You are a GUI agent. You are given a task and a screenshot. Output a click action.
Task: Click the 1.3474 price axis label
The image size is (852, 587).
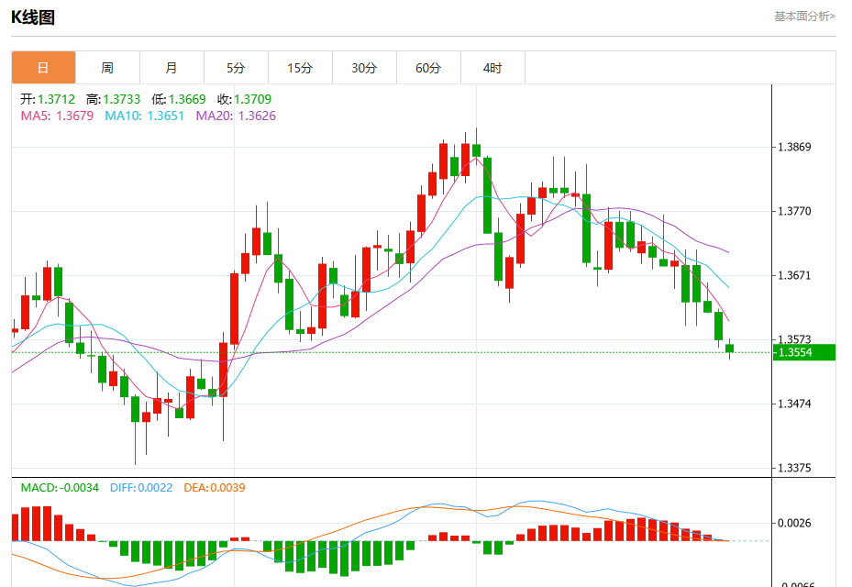point(794,404)
